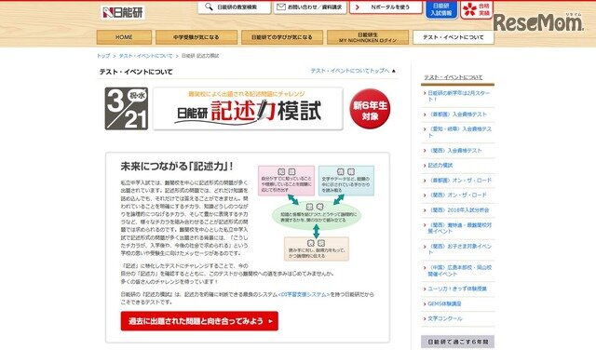Image resolution: width=596 pixels, height=350 pixels.
Task: Open the 文学コンクール sidebar link
Action: tap(445, 318)
